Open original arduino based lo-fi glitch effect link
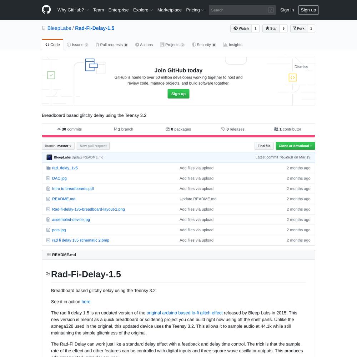Screen dimensions: 357x357 [x=185, y=313]
